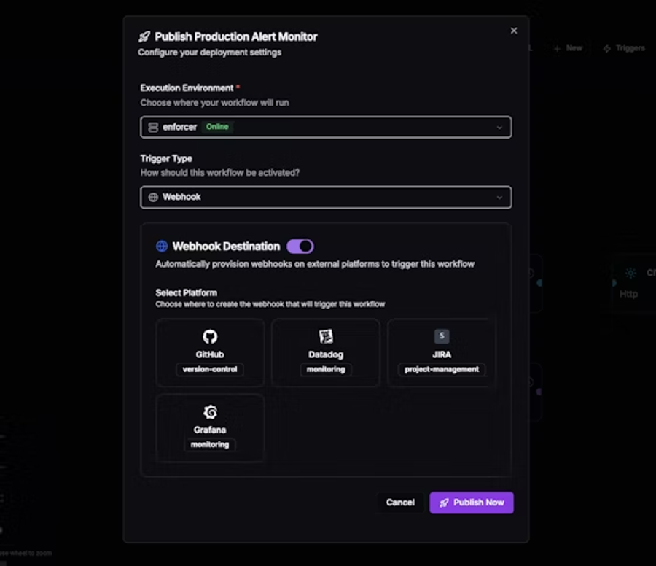Click the Datadog logo icon
Viewport: 656px width, 566px height.
pos(326,336)
